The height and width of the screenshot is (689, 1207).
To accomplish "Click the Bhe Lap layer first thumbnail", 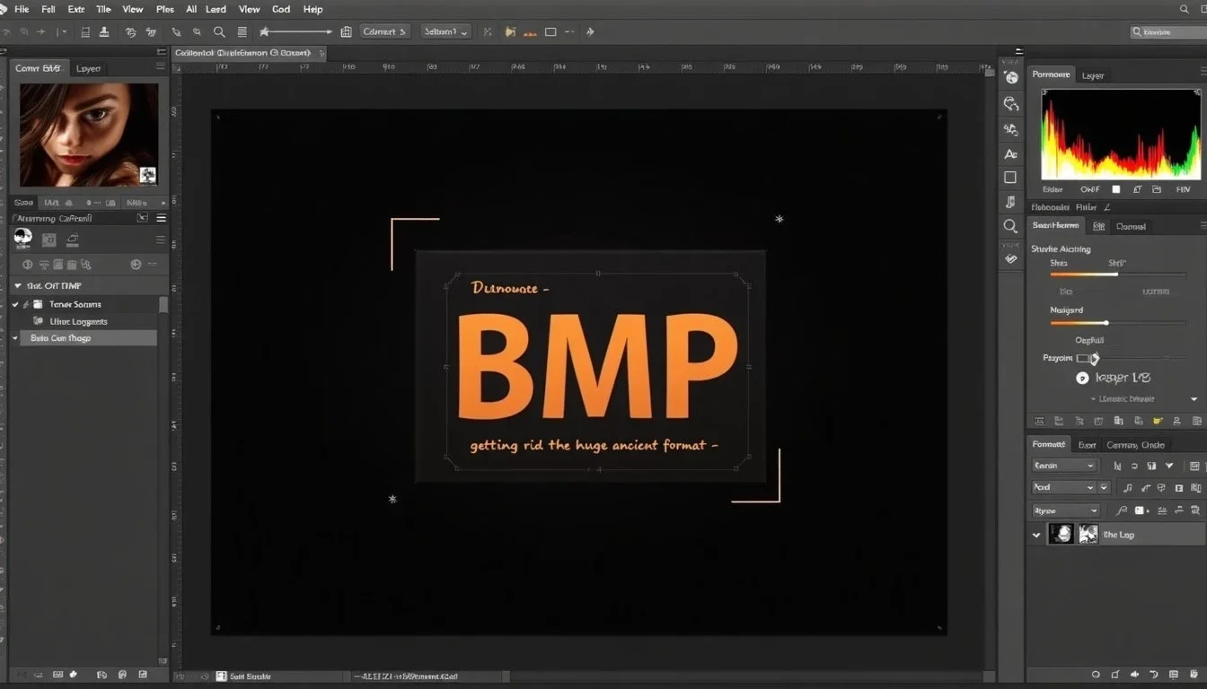I will [1062, 535].
